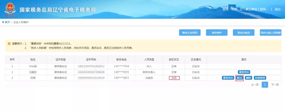Click 居民身份证 in the 法人 row

pyautogui.click(x=60, y=66)
